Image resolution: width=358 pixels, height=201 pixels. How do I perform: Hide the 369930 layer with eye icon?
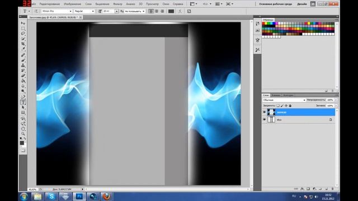point(265,112)
